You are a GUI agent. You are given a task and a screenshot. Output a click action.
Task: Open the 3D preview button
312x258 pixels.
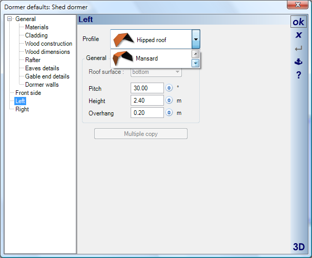pyautogui.click(x=299, y=247)
